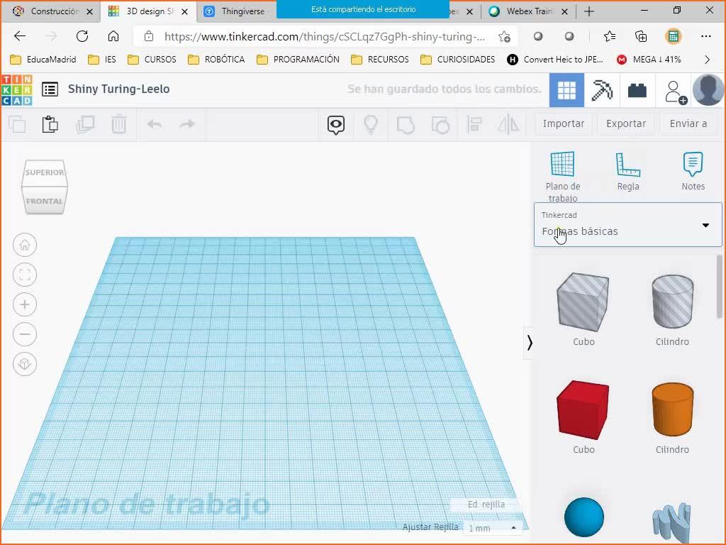The height and width of the screenshot is (545, 726).
Task: Undo the last action
Action: (x=154, y=124)
